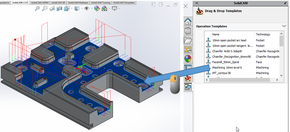Screen dimensions: 290x132
Task: Pin the SolidCAM task pane
Action: tap(285, 3)
